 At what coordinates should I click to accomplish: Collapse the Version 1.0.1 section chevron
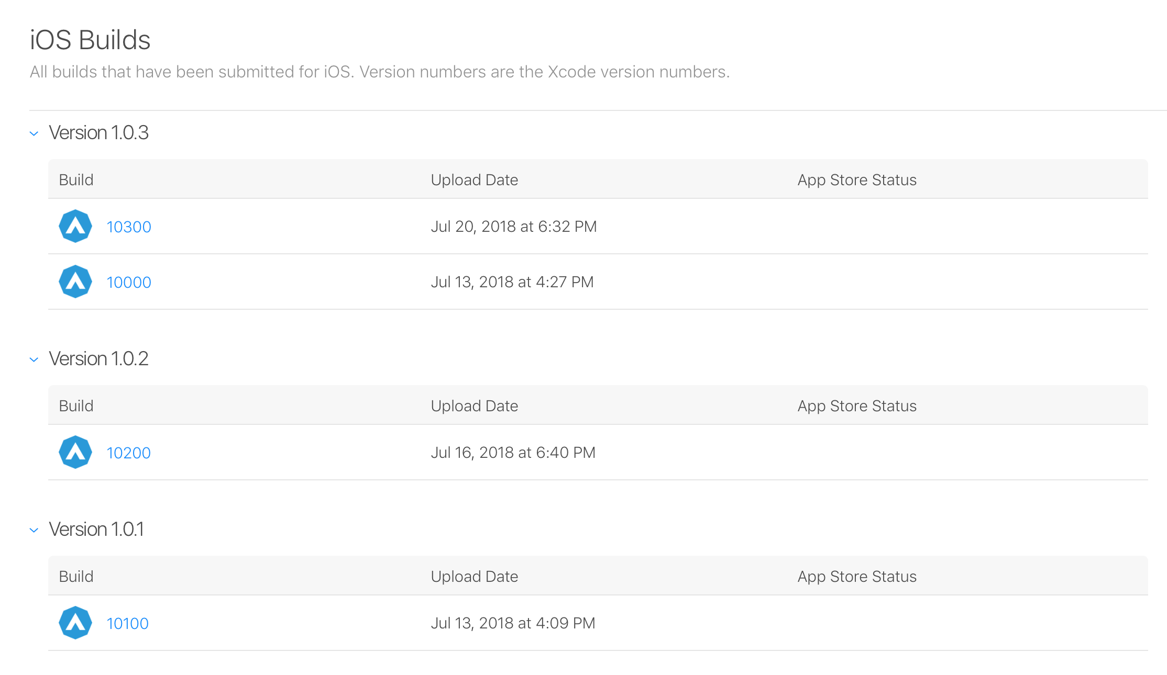tap(34, 530)
